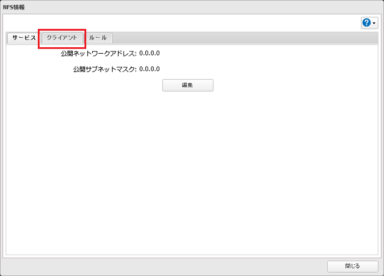This screenshot has height=276, width=384.
Task: Click the 公開ネットワークアドレス label
Action: coord(99,54)
